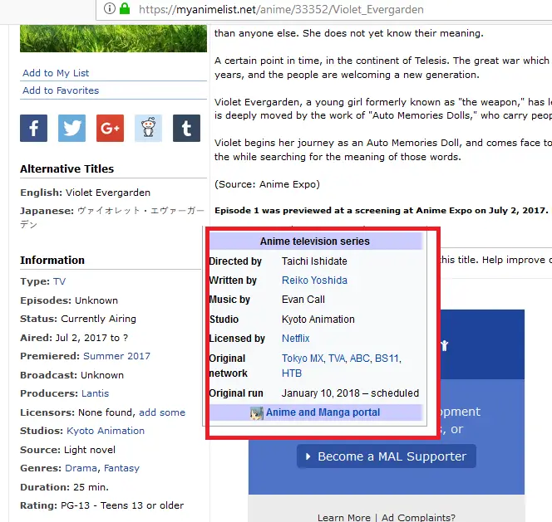Click Aired: Jul 2, 2017 to ? text
552x522 pixels.
tap(74, 338)
